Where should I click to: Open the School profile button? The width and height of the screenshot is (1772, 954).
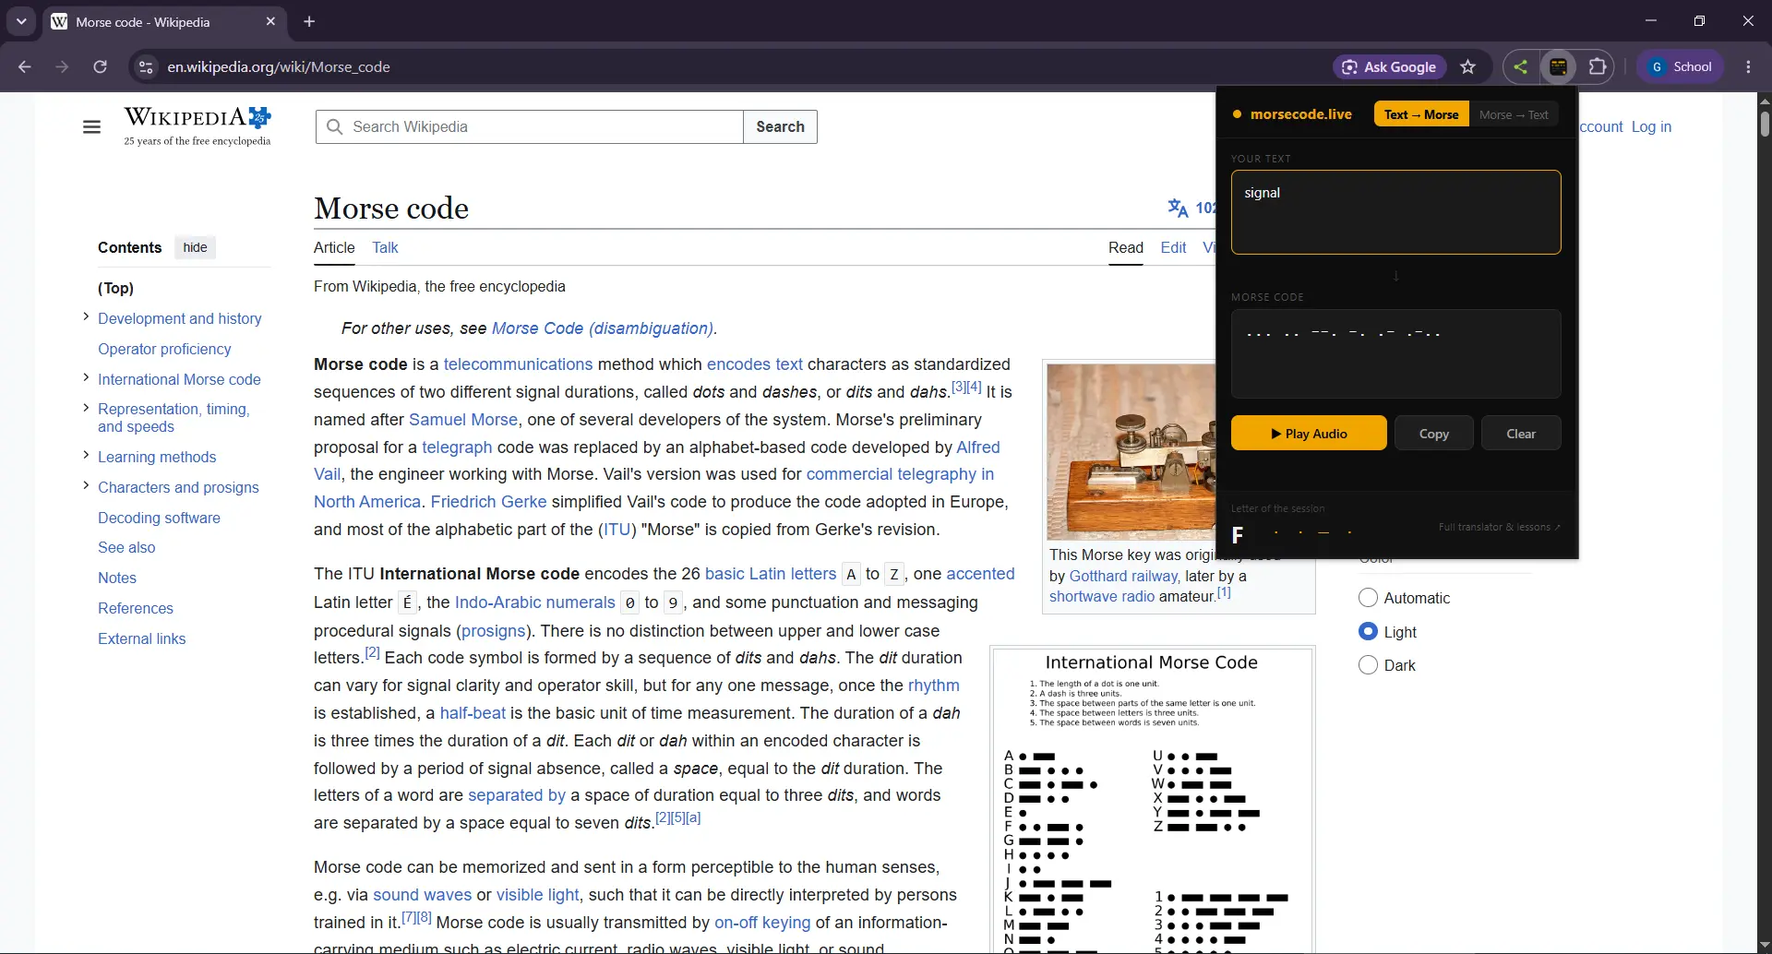(1681, 66)
